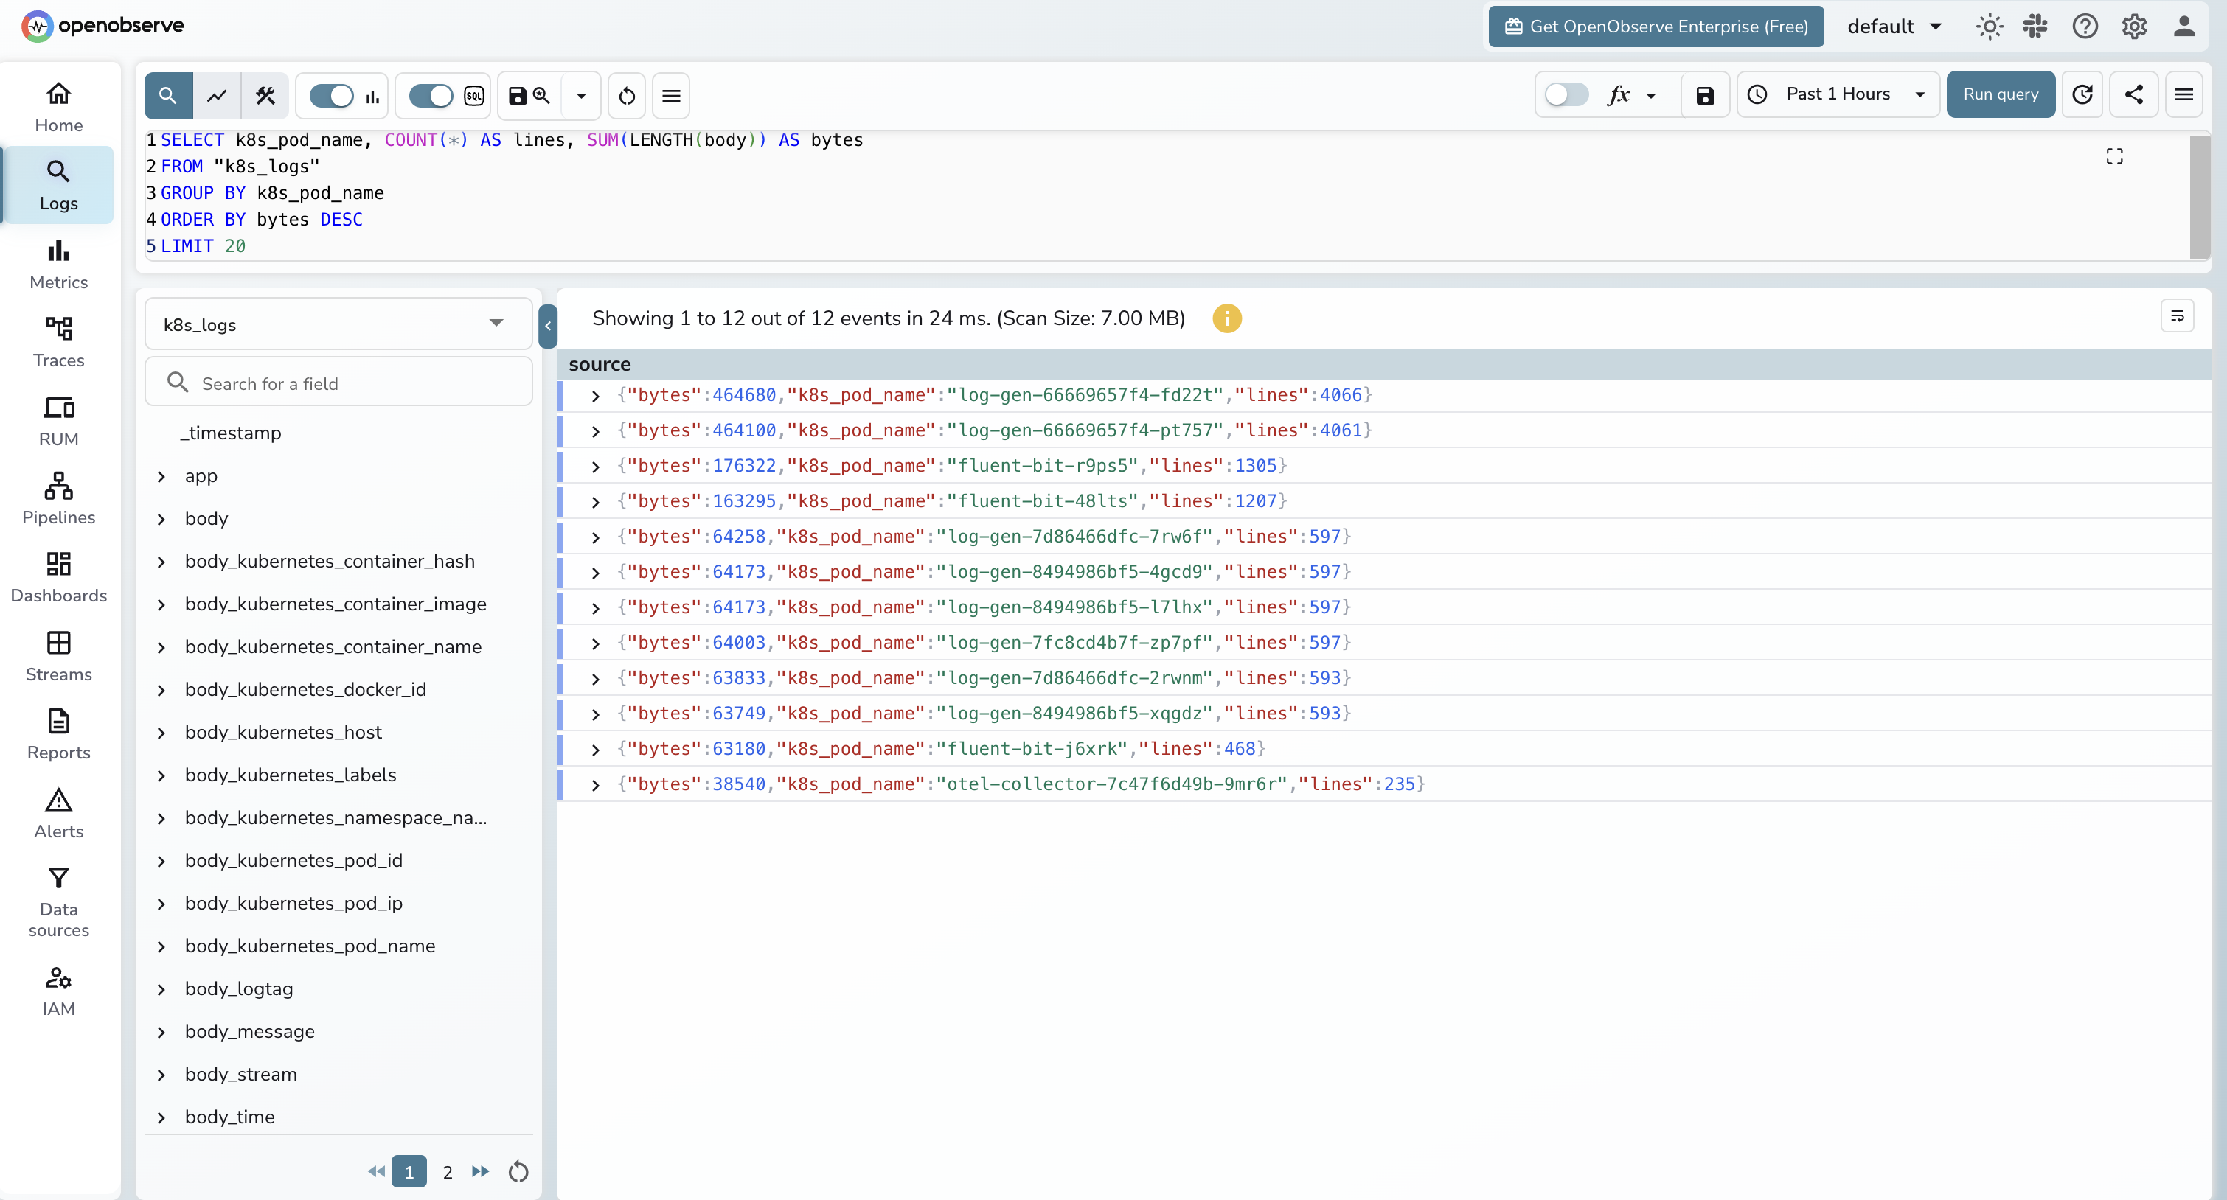The image size is (2227, 1200).
Task: Open the k8s_logs stream dropdown
Action: (x=338, y=324)
